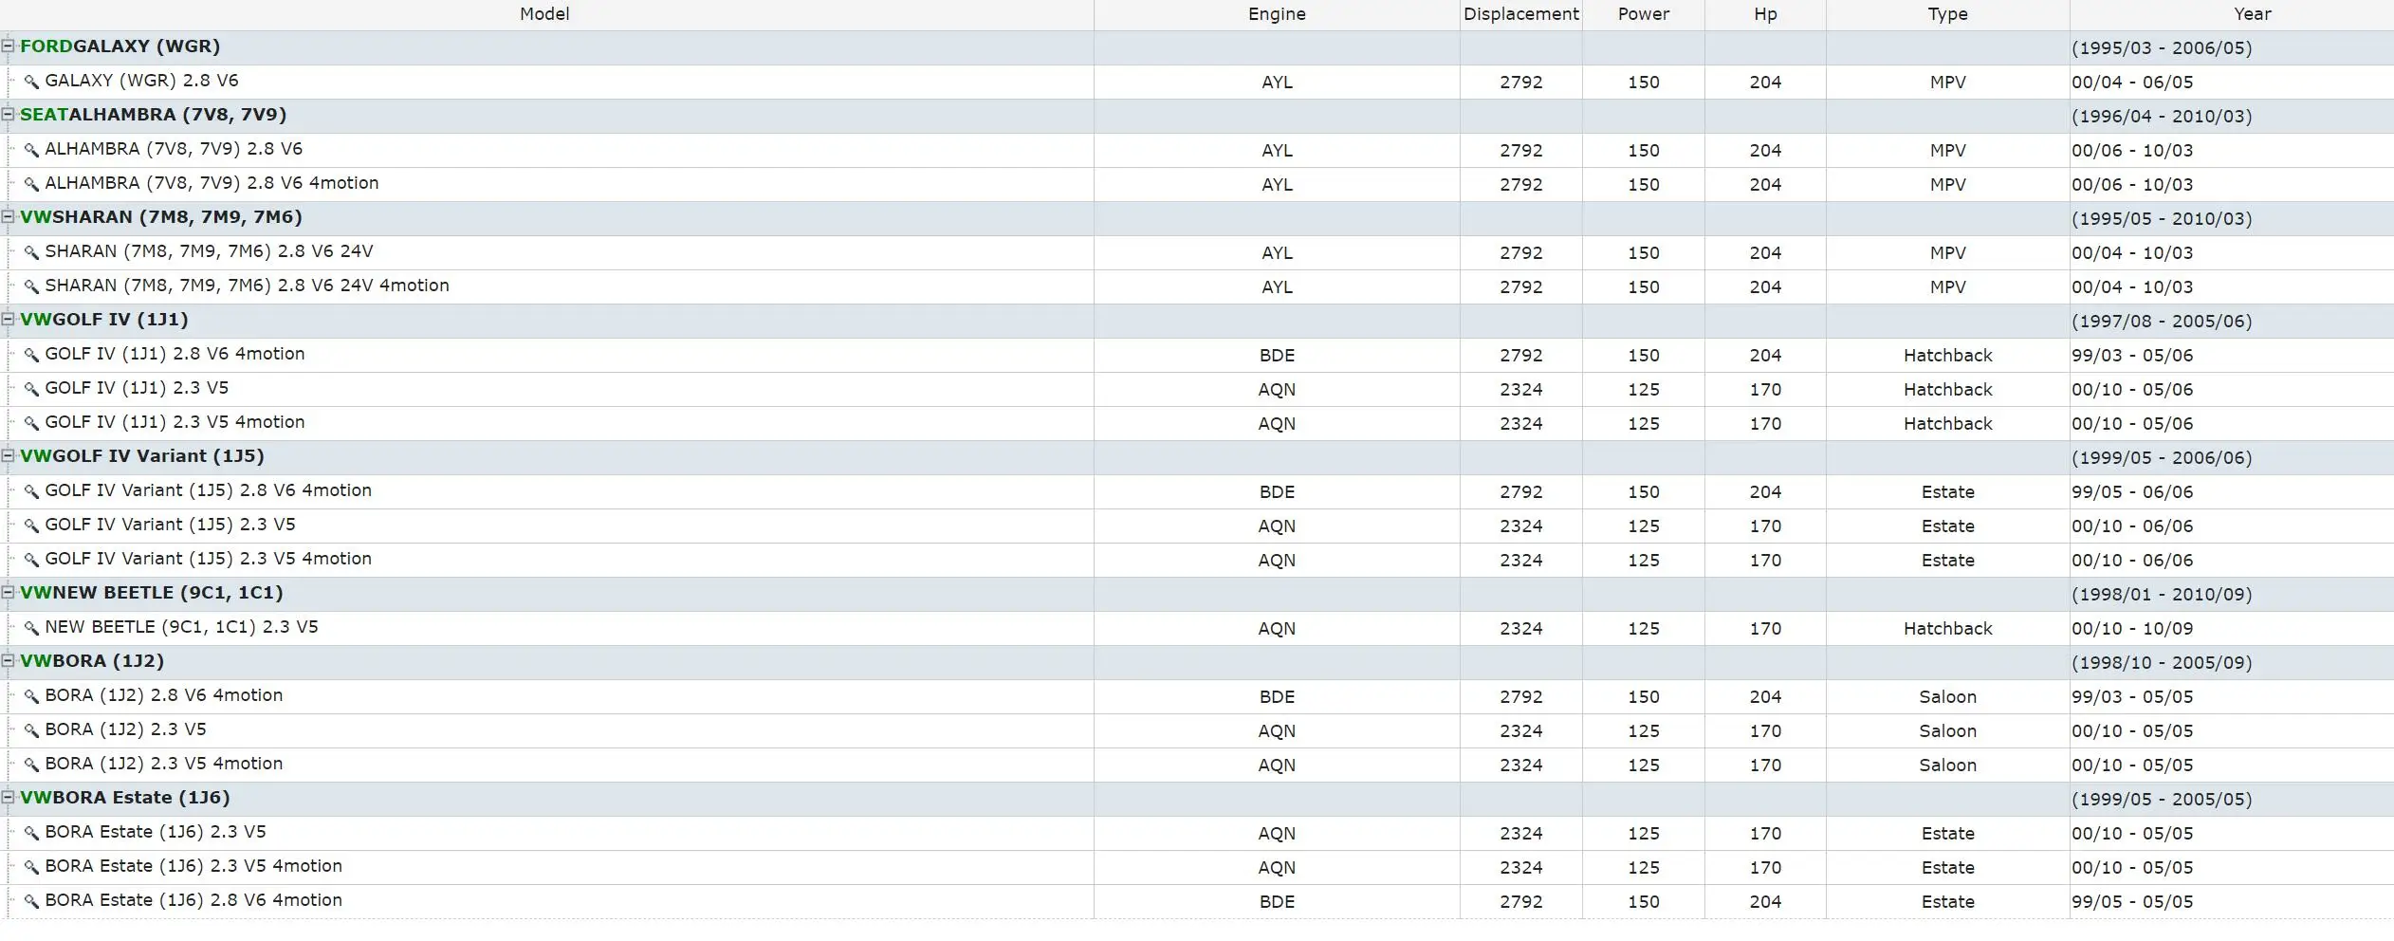The image size is (2394, 941).
Task: Click date range (1999/05 - 2005/05)
Action: (2162, 800)
